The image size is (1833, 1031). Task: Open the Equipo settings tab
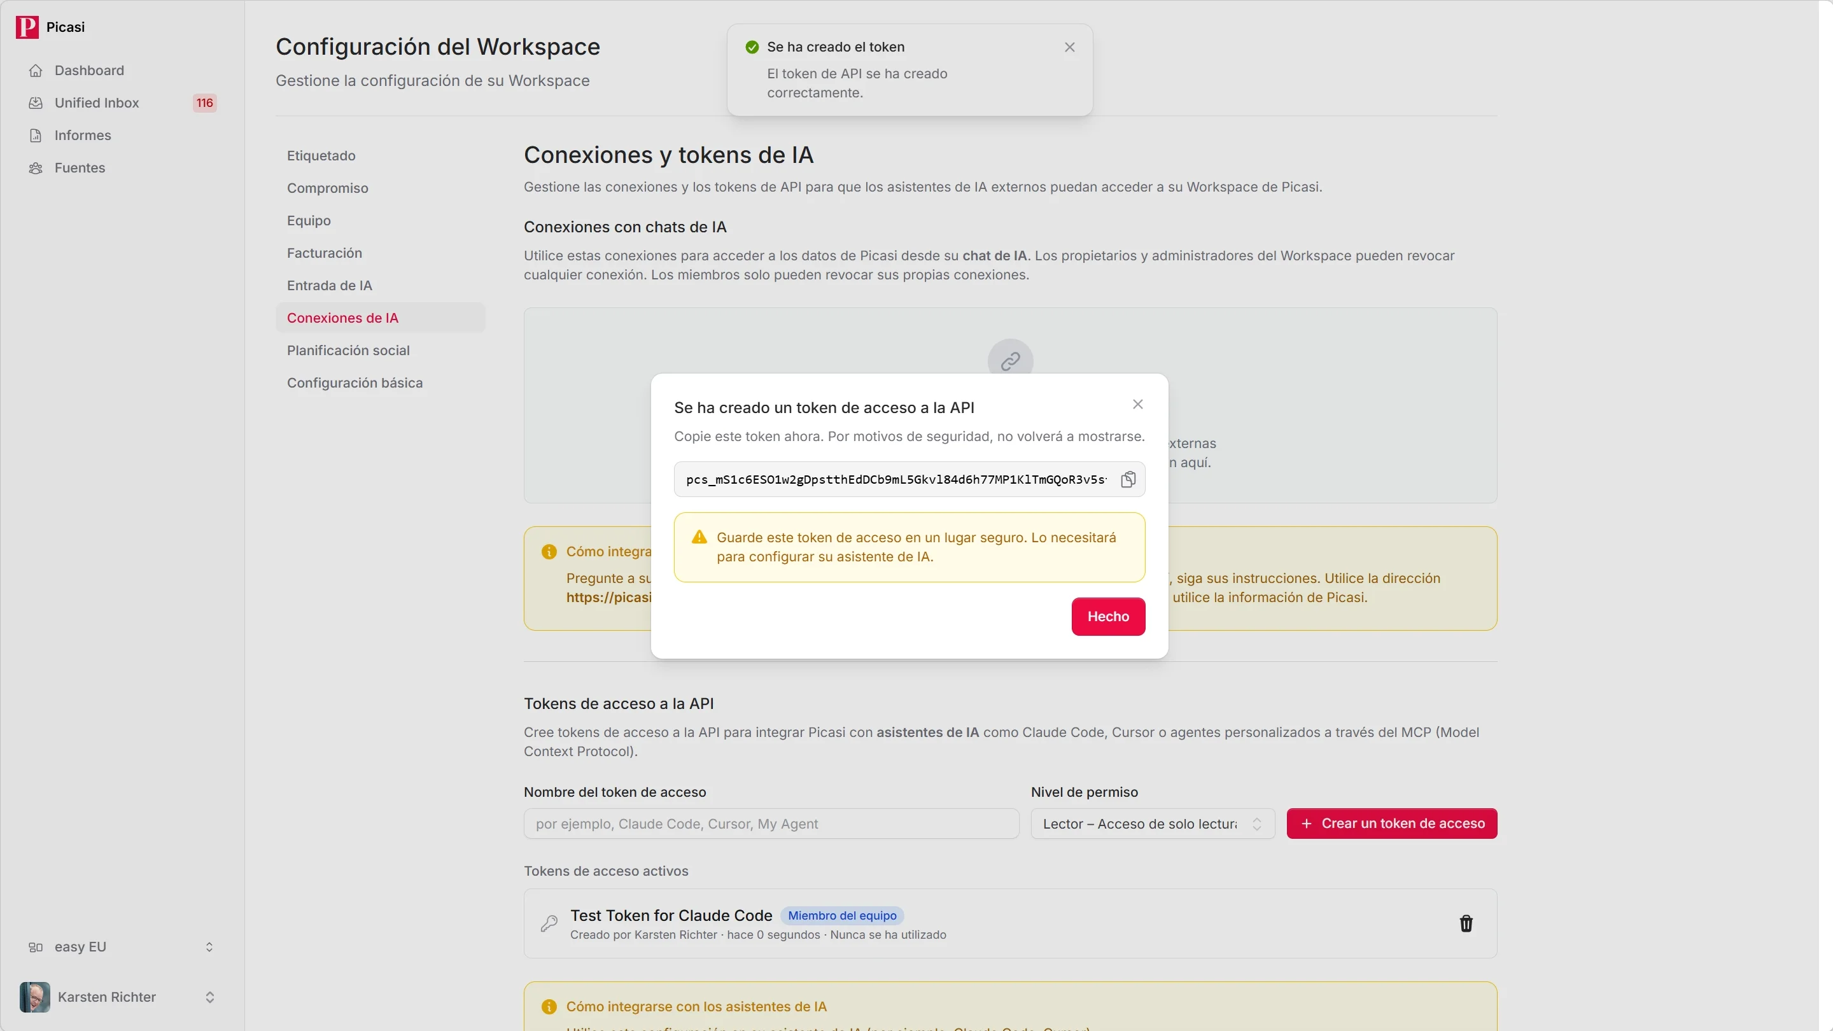[x=381, y=221]
